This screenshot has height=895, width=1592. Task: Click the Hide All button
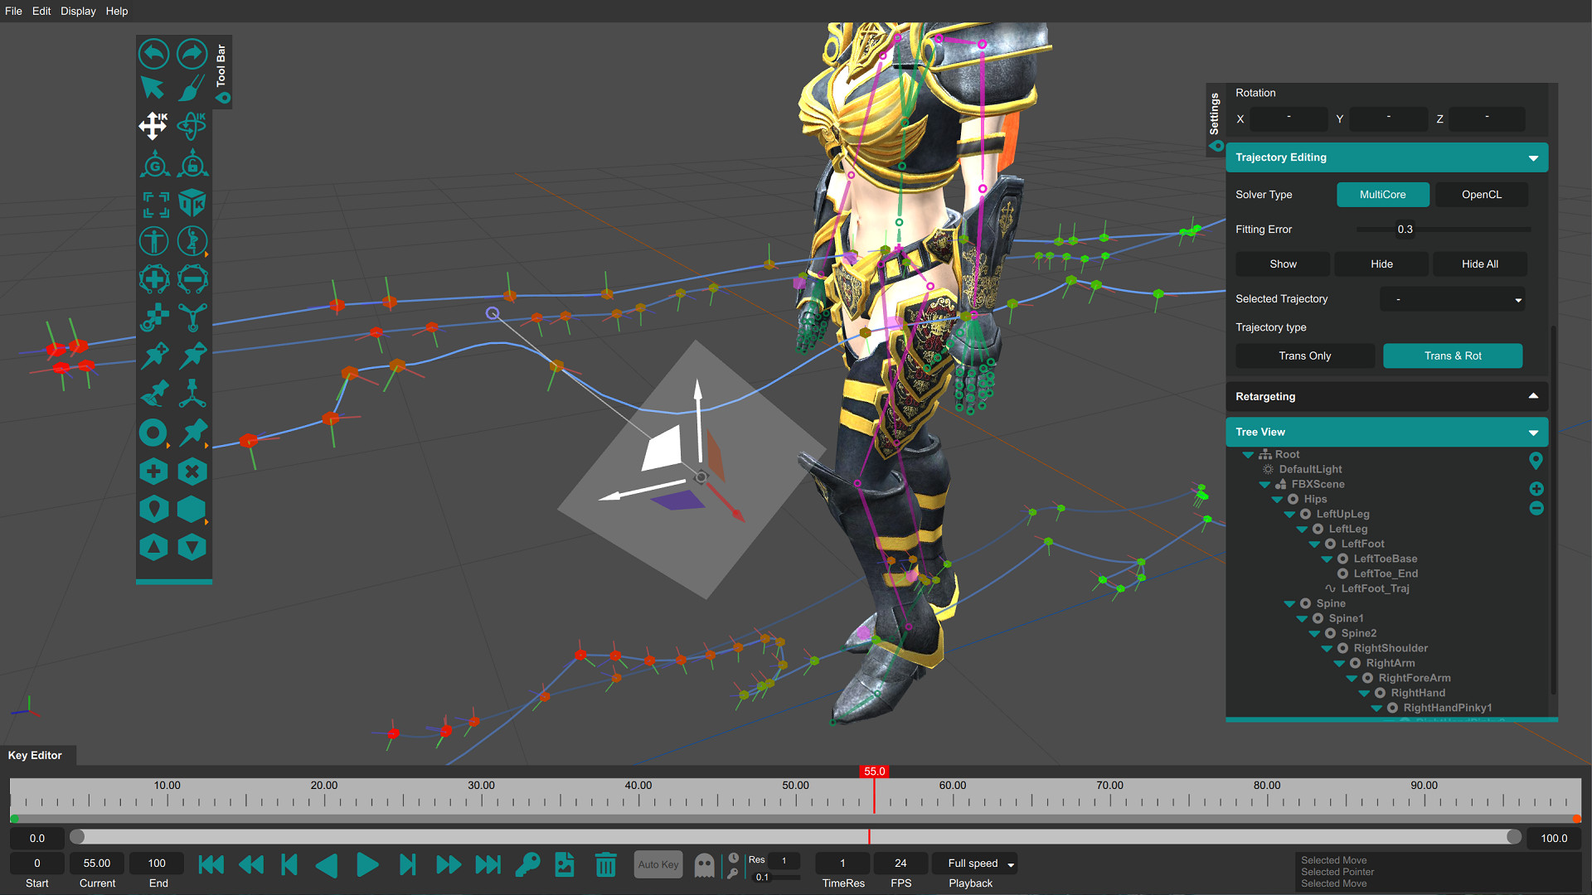(1479, 264)
